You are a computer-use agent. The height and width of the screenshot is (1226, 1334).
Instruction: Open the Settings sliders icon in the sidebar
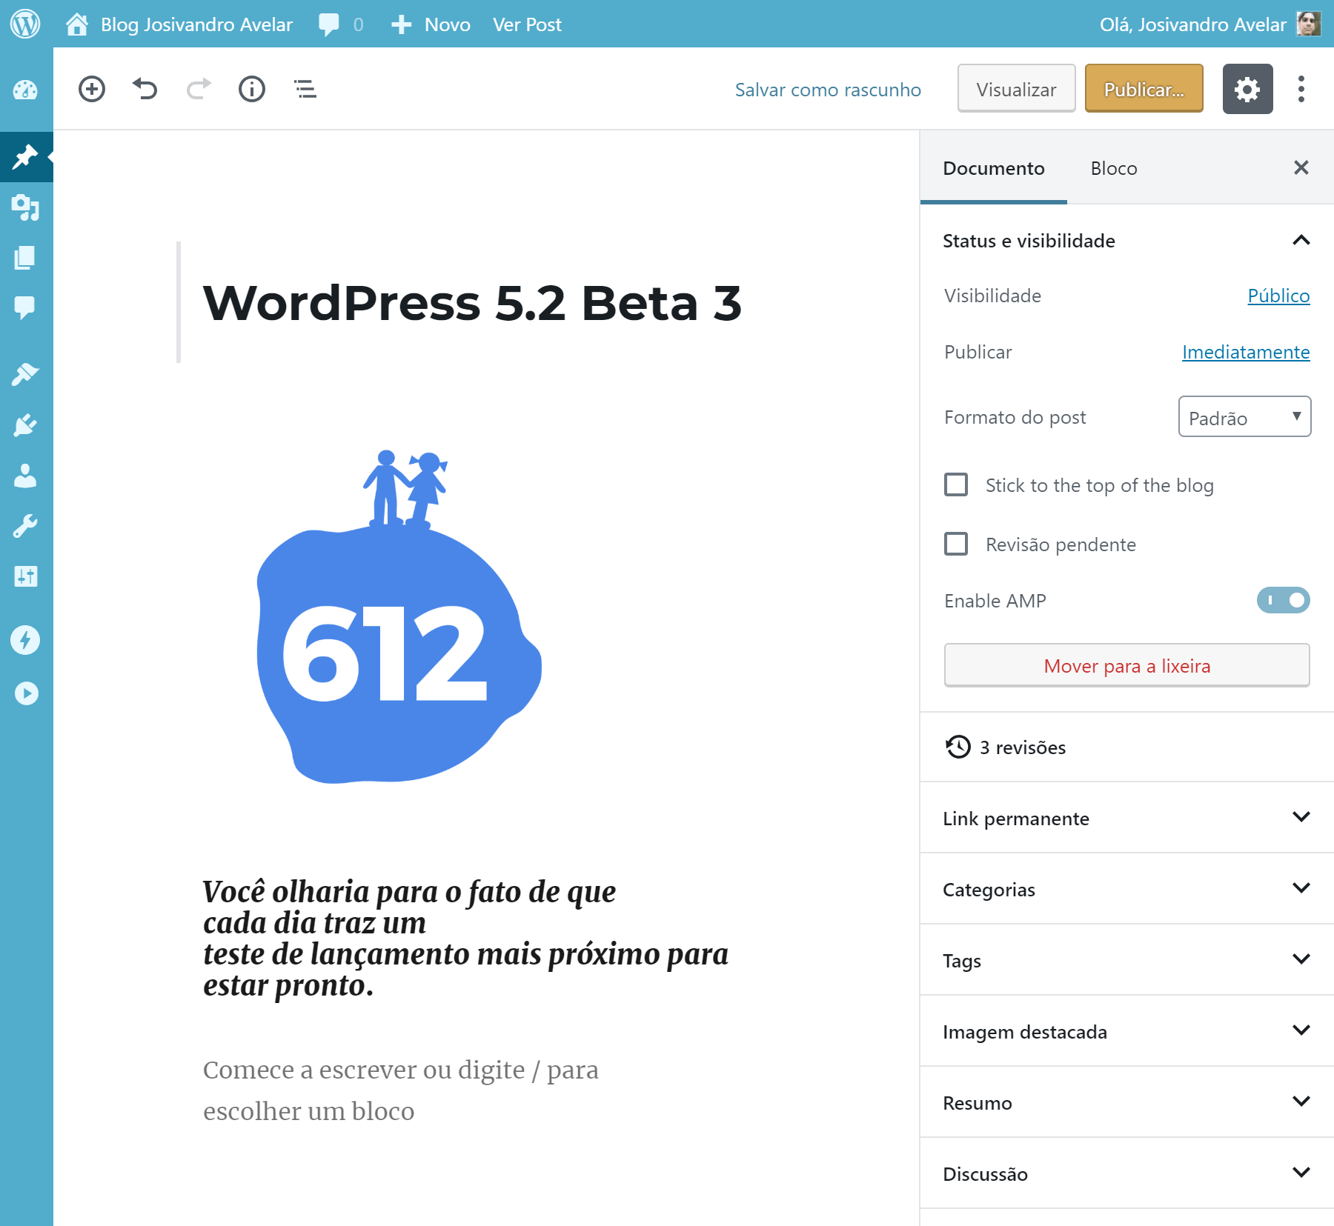point(26,576)
